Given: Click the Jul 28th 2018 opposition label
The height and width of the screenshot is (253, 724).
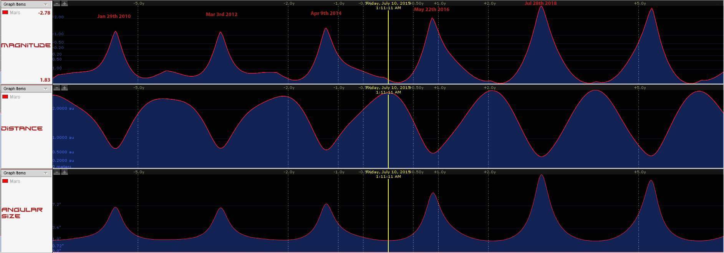Looking at the screenshot, I should 540,3.
